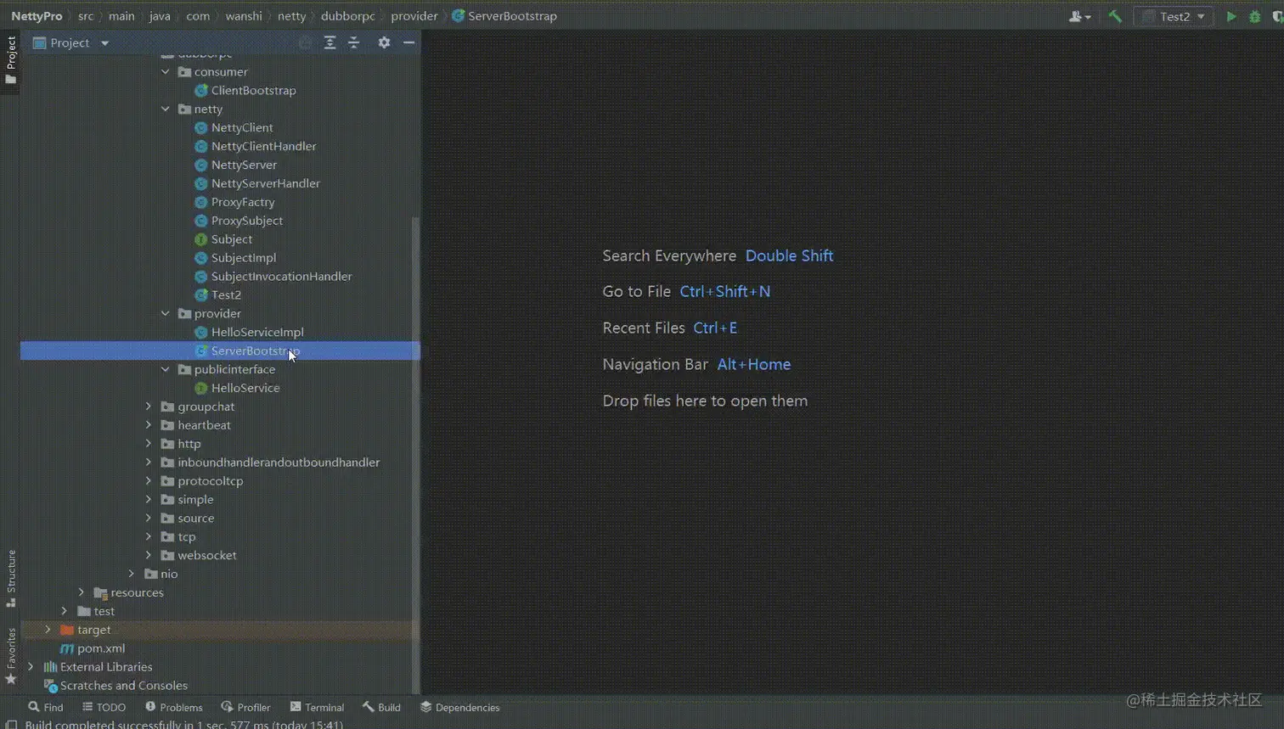Collapse the publicinterface folder
Viewport: 1284px width, 729px height.
pyautogui.click(x=166, y=370)
